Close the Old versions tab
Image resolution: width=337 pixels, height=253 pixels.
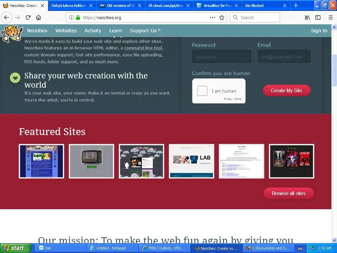click(140, 6)
